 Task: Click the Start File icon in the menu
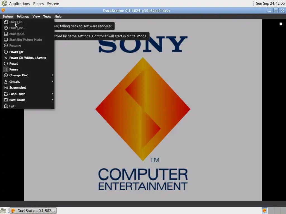[6, 22]
